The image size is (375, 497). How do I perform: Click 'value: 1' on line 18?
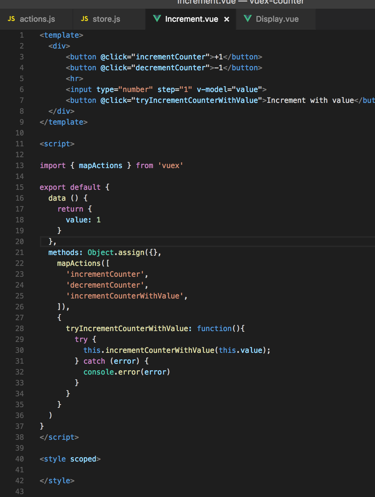[x=83, y=220]
